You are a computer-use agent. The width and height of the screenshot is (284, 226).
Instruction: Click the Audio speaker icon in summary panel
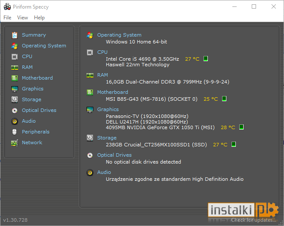click(x=90, y=173)
